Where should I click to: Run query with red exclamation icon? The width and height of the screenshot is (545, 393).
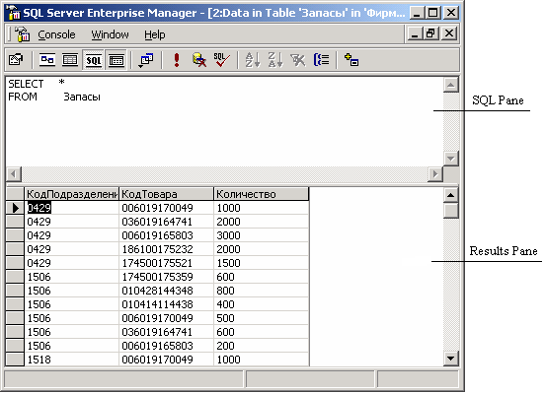click(x=177, y=60)
